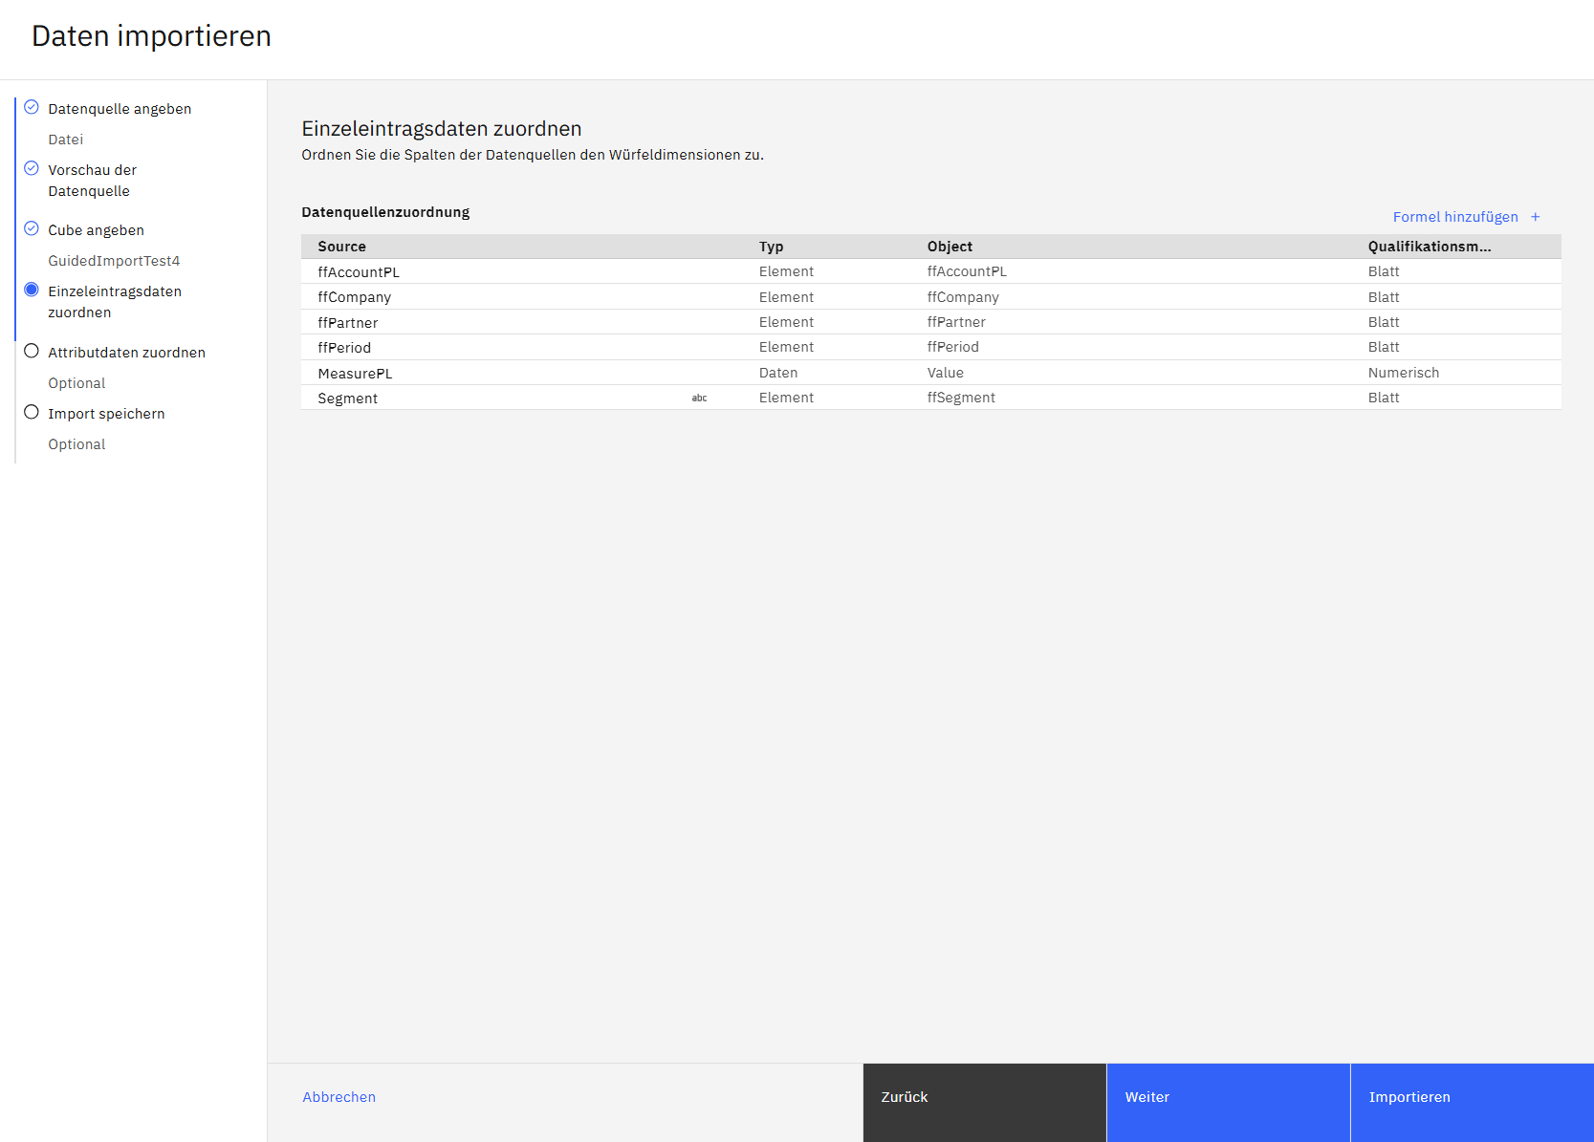Select the Attributdaten zuordnen step circle

[x=32, y=351]
